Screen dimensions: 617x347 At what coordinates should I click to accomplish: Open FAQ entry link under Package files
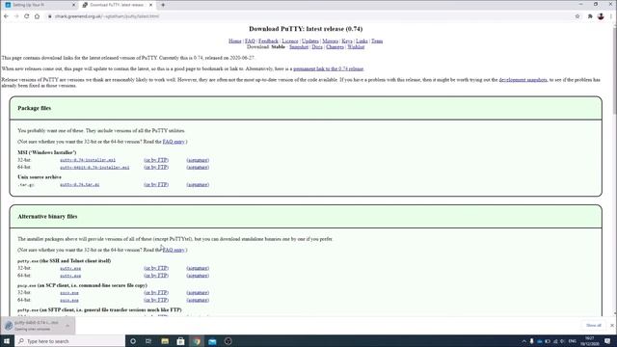click(174, 142)
